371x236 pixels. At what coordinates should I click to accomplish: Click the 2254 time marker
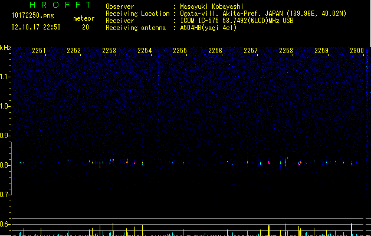pos(145,51)
